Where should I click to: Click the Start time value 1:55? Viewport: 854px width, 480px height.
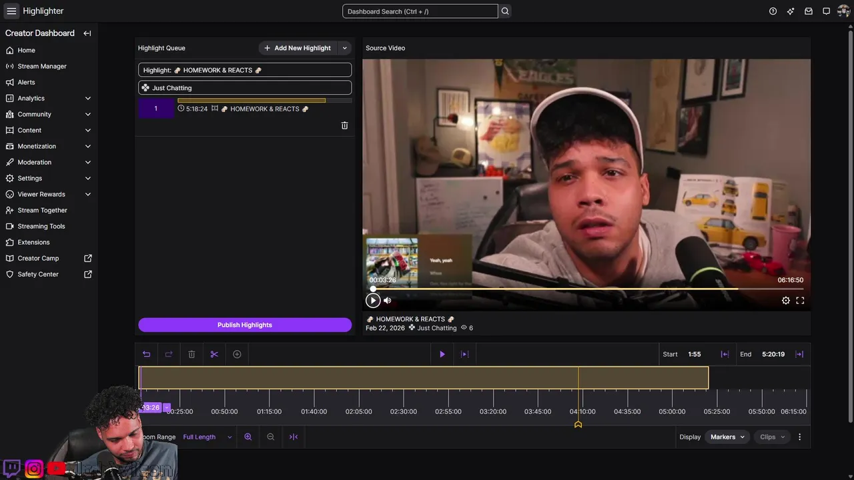click(x=695, y=354)
